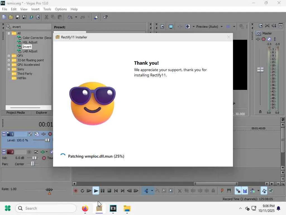
Task: Open the Preview (Auto) quality dropdown
Action: [221, 27]
